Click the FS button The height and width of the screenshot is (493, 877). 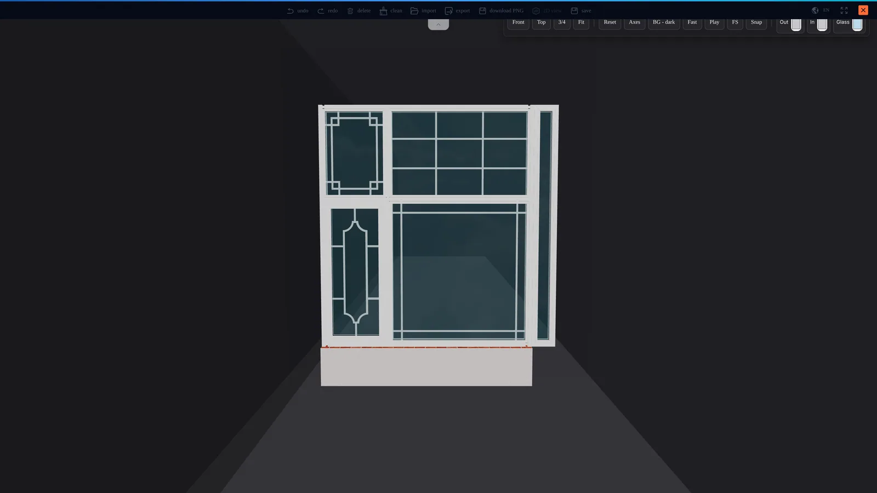[735, 22]
